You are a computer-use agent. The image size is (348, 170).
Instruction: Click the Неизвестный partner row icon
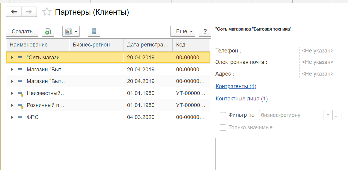click(x=20, y=94)
